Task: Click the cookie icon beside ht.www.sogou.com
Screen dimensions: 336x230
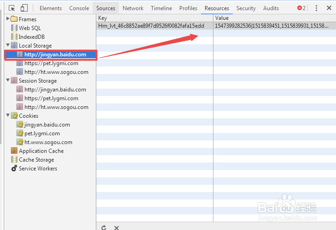Action: [20, 142]
